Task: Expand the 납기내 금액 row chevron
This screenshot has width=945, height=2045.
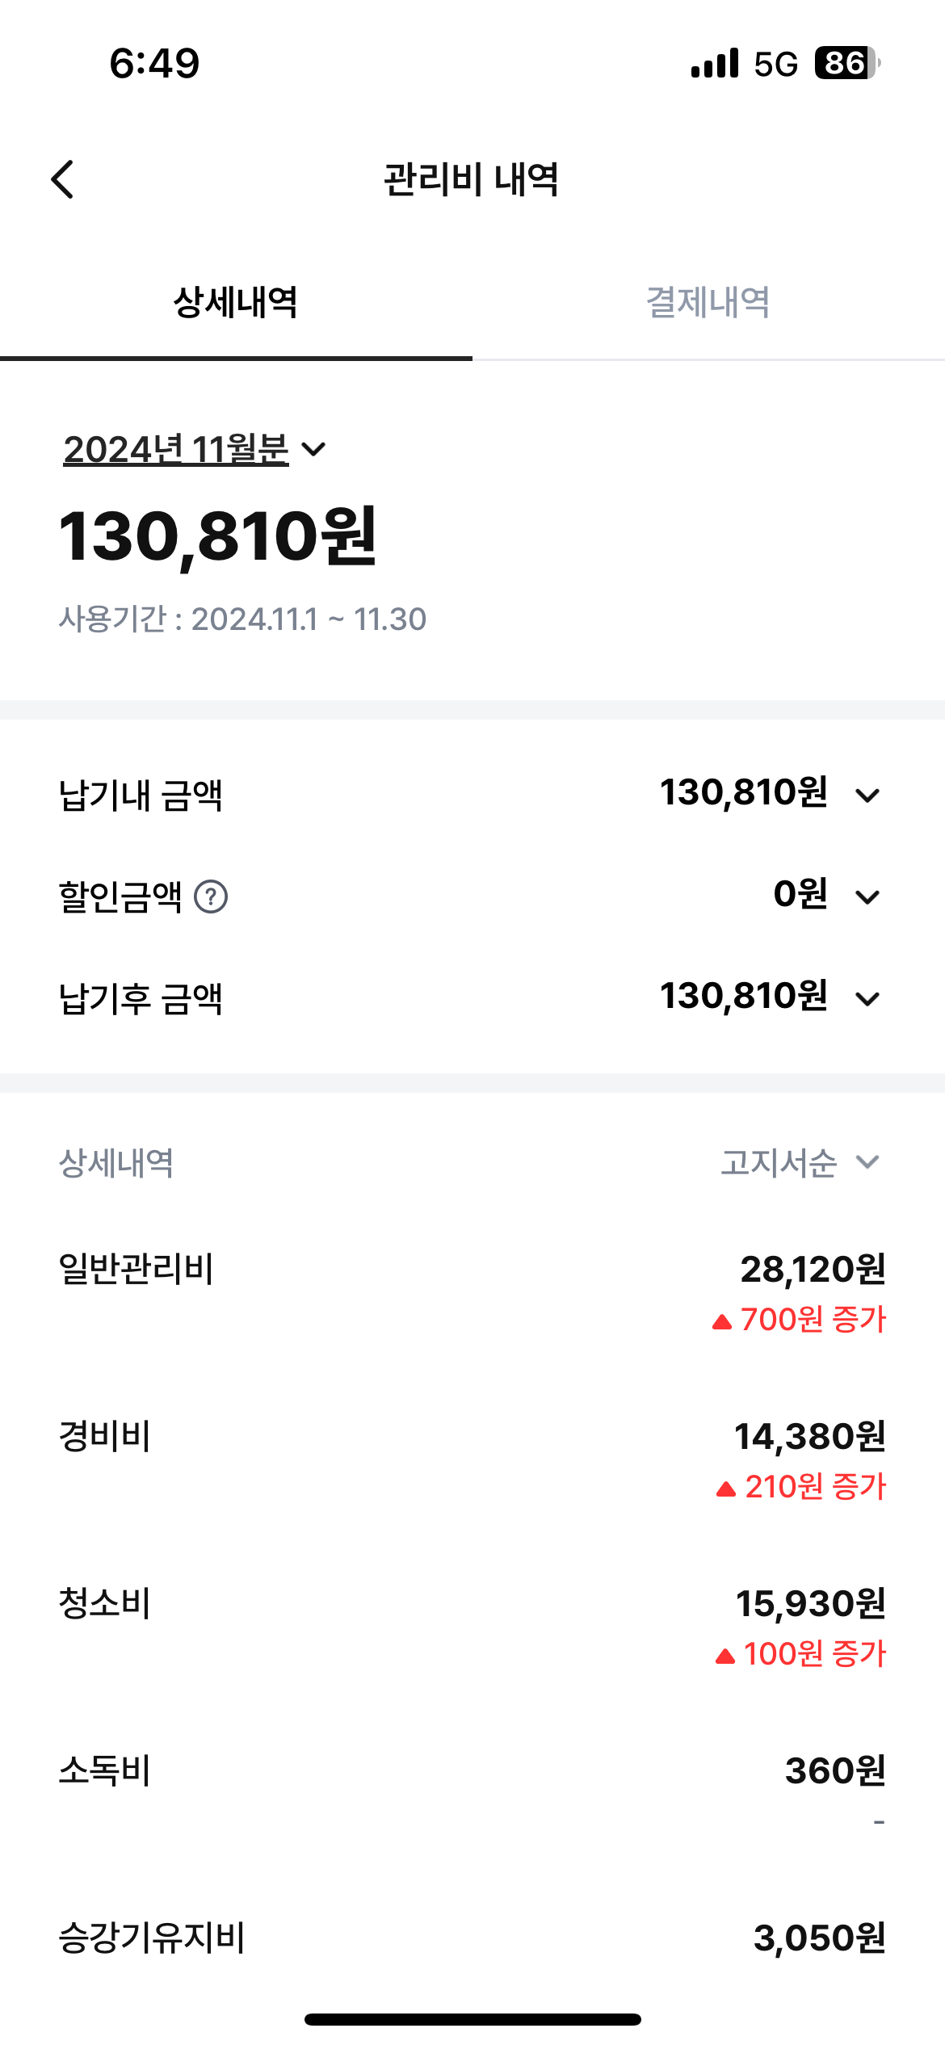Action: 867,796
